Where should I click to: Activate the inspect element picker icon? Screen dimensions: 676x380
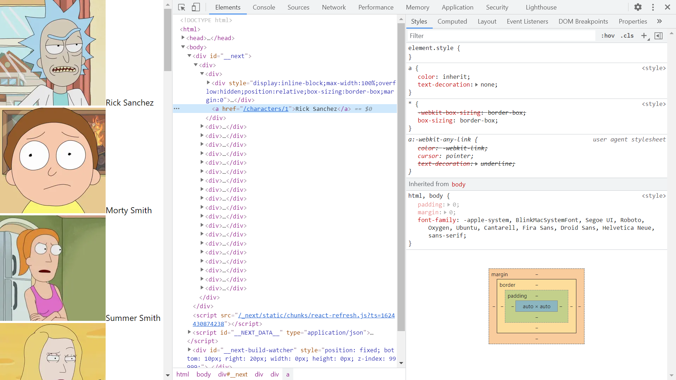click(182, 7)
